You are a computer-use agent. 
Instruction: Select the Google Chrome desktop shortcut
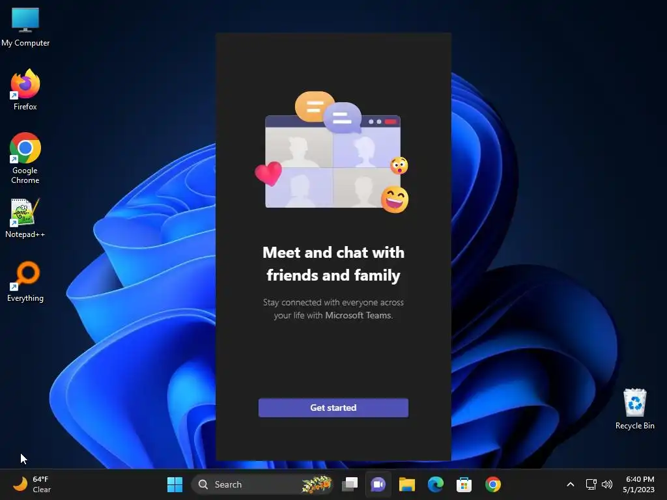tap(25, 158)
